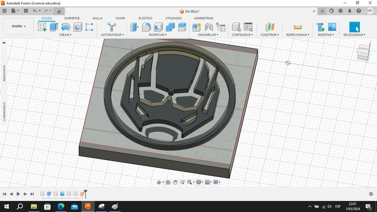Select the Pan hand tool
This screenshot has height=212, width=377.
pyautogui.click(x=175, y=182)
